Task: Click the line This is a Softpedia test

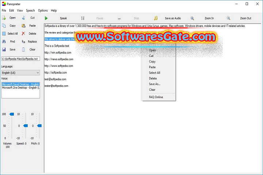Action: click(x=57, y=46)
